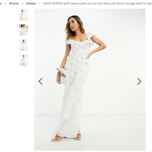View the back-view thumbnail of the dress
This screenshot has width=152, height=152.
click(x=23, y=45)
